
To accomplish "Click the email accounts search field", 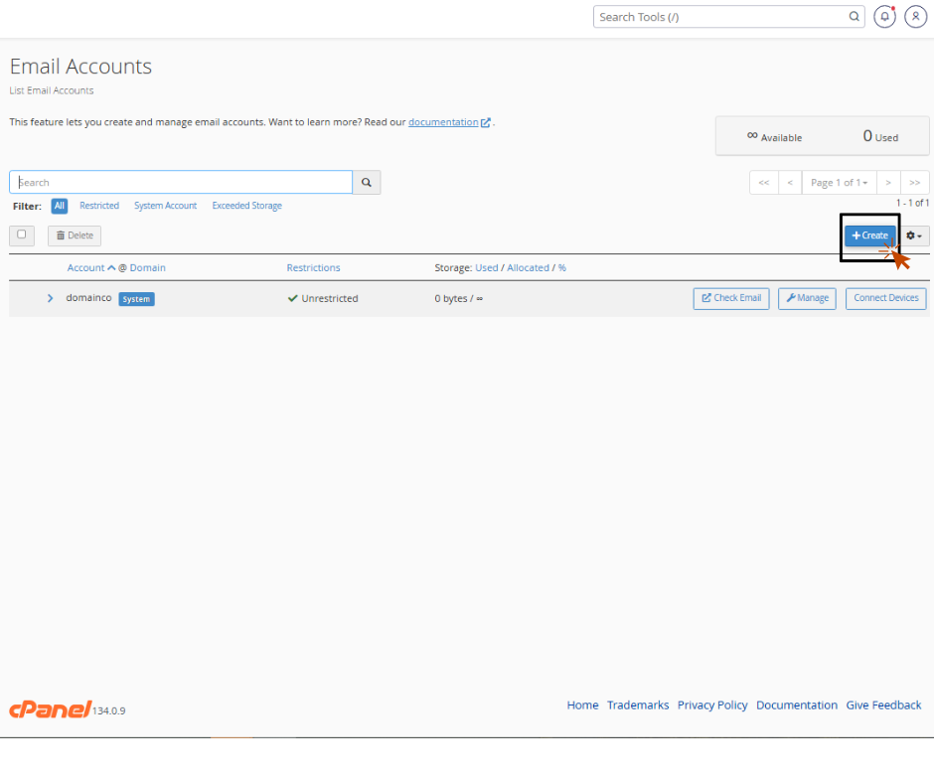I will point(181,183).
